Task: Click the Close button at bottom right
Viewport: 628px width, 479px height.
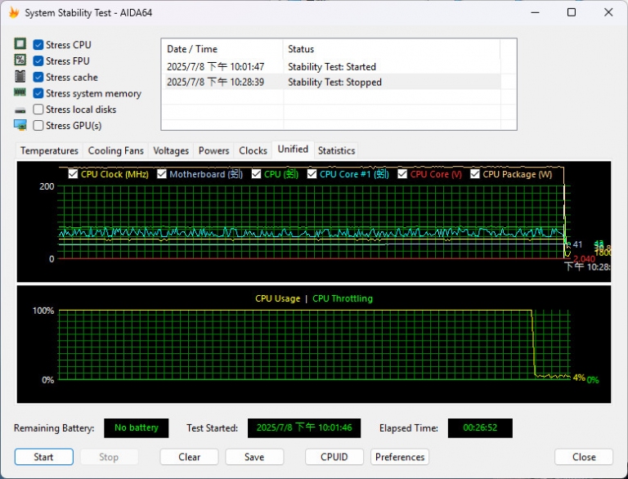Action: coord(584,457)
